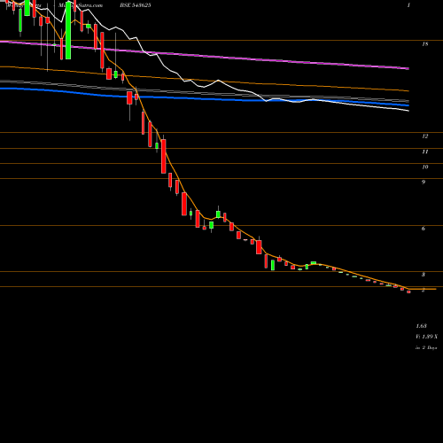Click the 'V: 1.39 X' volume text
The image size is (443, 443).
[x=426, y=337]
